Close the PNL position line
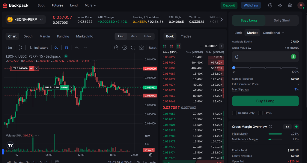 [x=71, y=87]
